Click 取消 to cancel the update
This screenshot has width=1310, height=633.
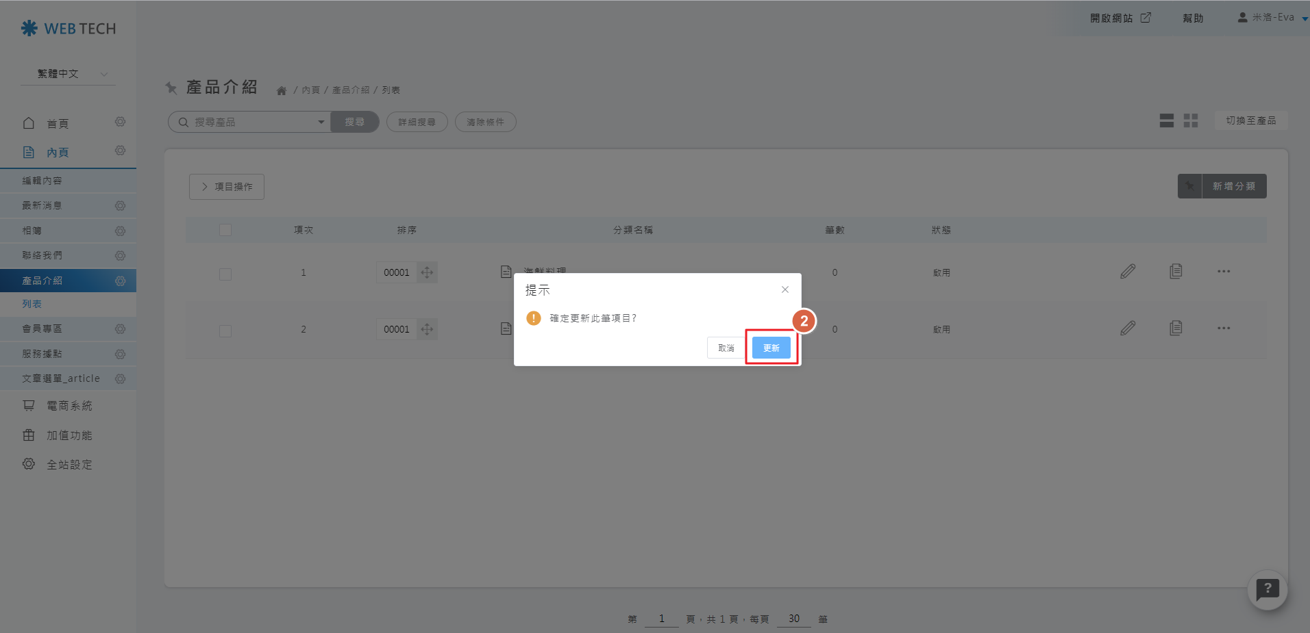pyautogui.click(x=726, y=348)
